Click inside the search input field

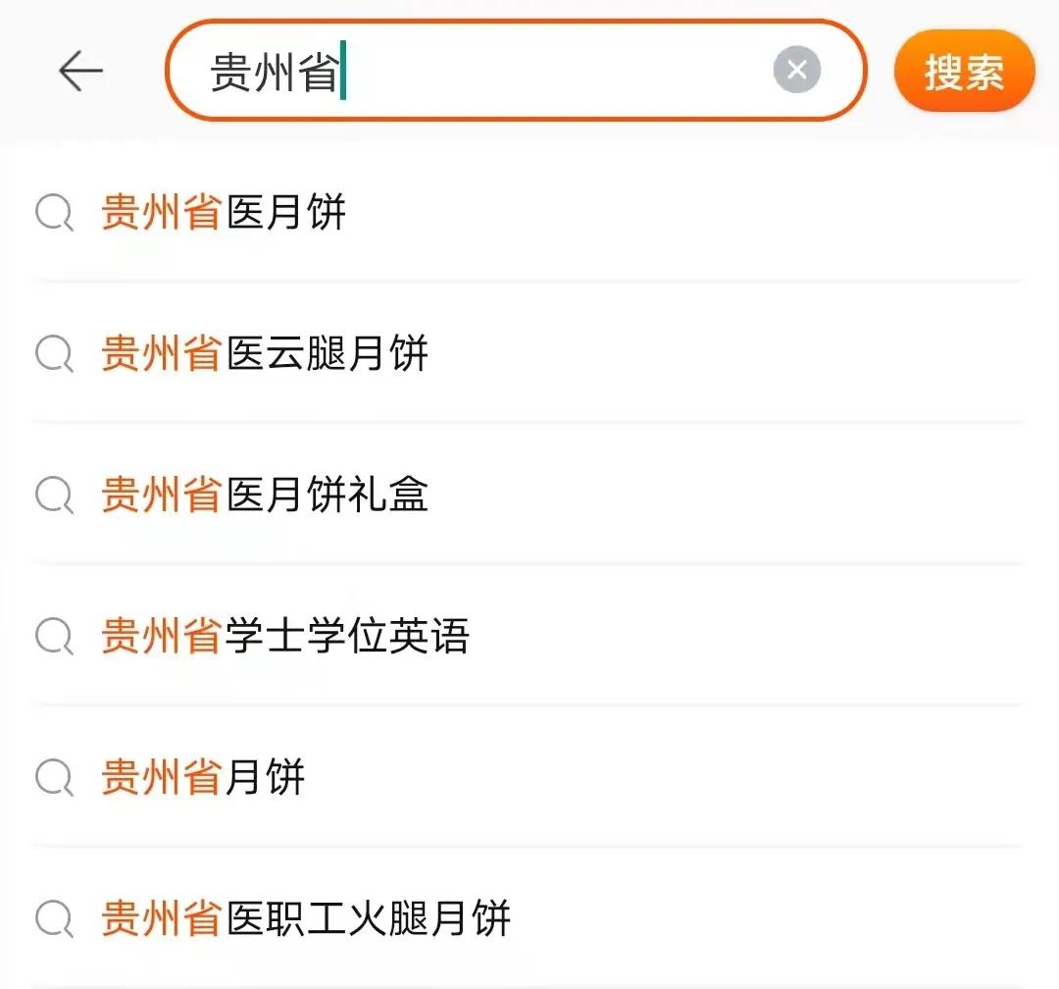tap(490, 71)
